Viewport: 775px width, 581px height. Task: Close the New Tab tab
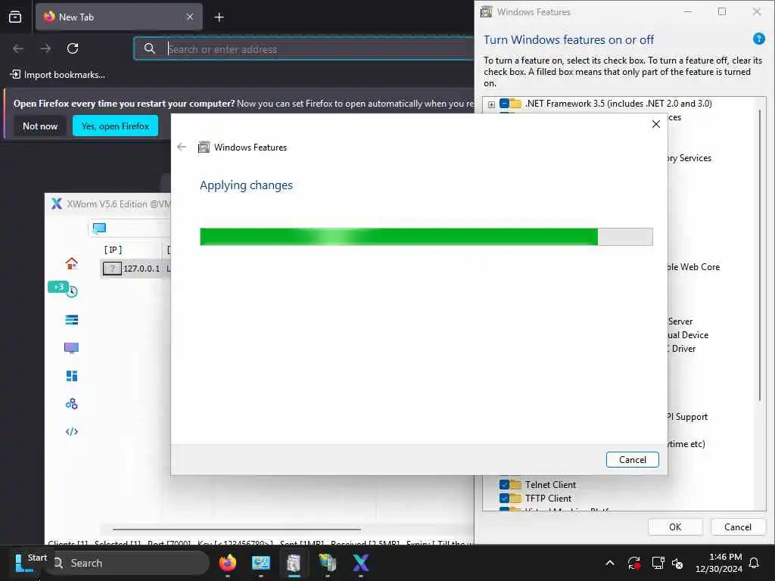(x=190, y=17)
